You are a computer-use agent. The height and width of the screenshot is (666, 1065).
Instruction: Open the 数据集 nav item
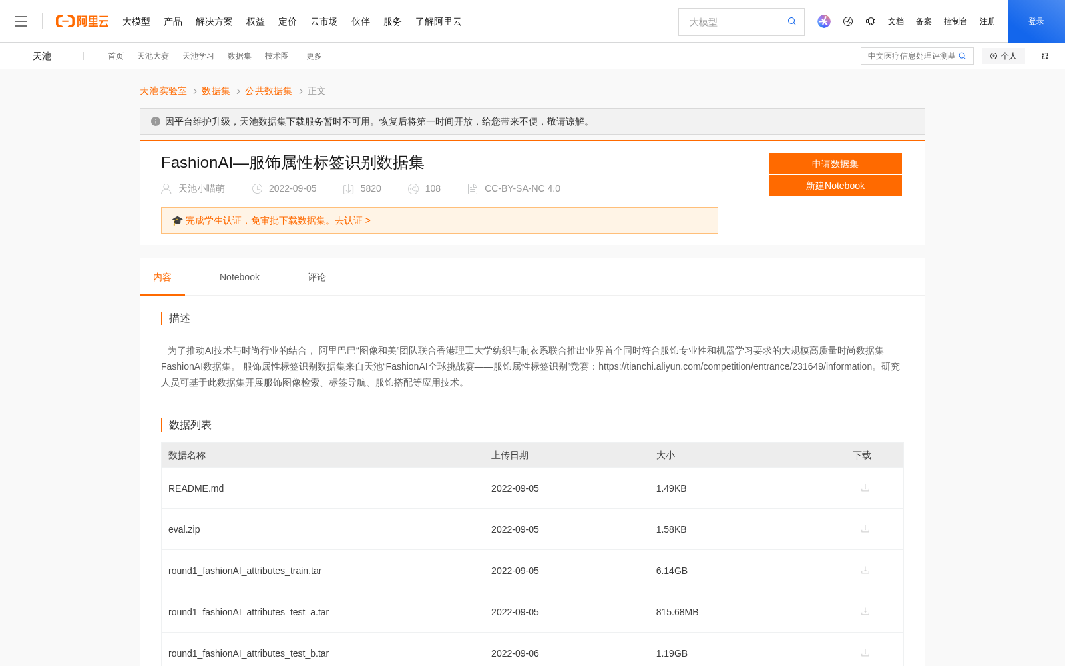click(240, 56)
